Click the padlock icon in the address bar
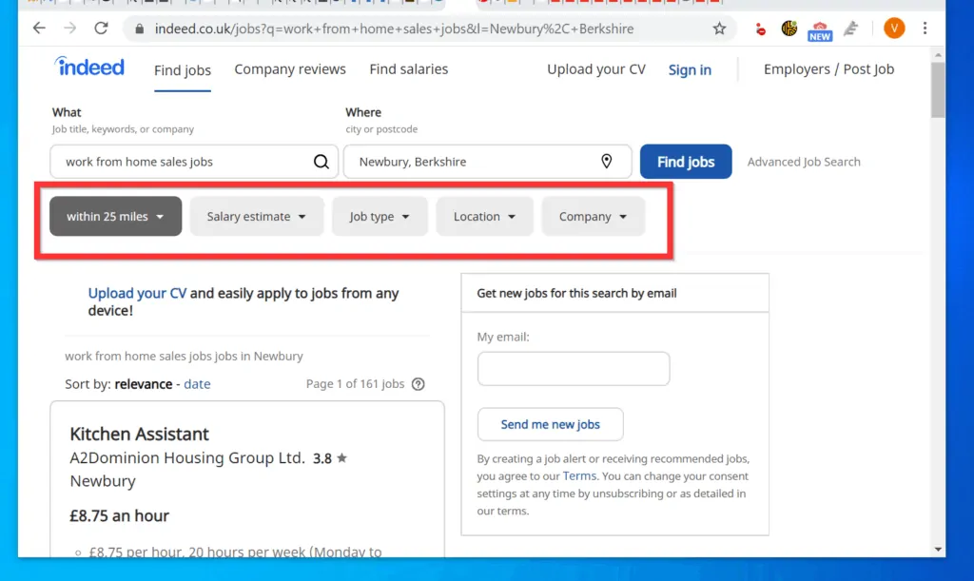The image size is (974, 581). point(140,29)
